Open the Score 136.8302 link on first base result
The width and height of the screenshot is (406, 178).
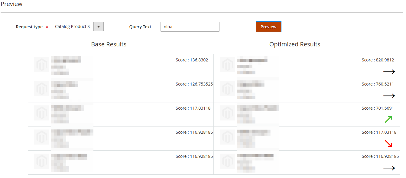(x=192, y=60)
